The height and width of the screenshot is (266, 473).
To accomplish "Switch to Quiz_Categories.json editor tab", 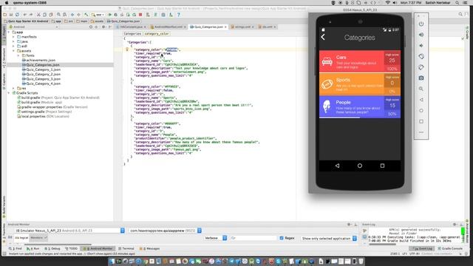I will (x=208, y=27).
